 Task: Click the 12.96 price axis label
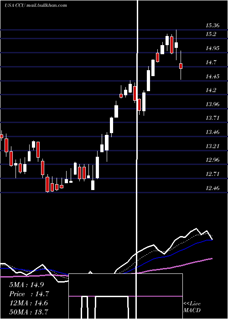pyautogui.click(x=212, y=160)
